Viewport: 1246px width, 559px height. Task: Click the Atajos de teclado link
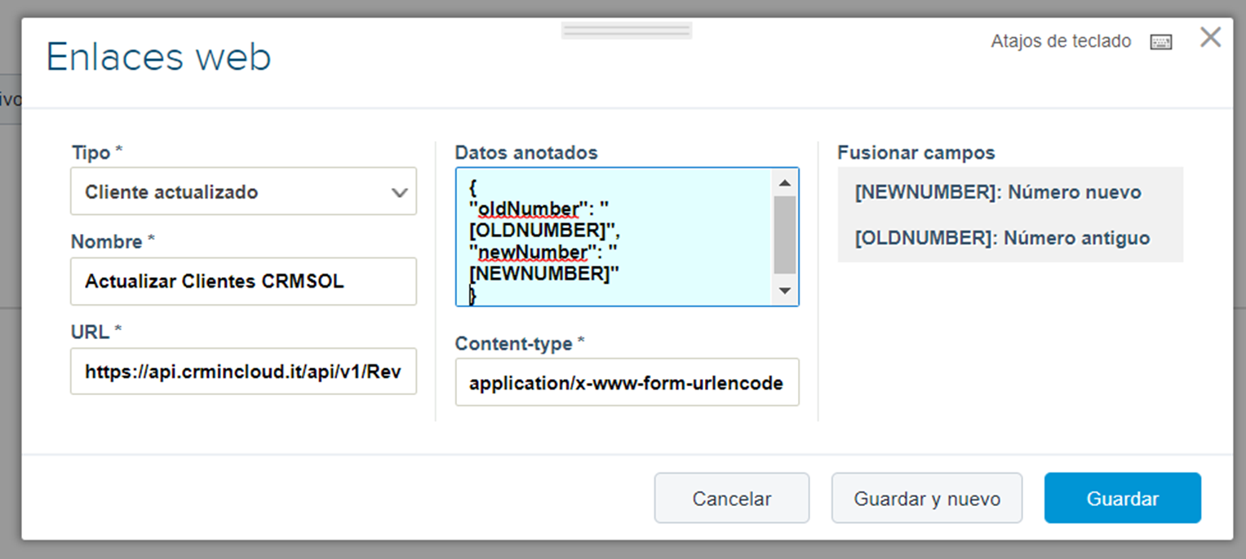tap(1061, 41)
